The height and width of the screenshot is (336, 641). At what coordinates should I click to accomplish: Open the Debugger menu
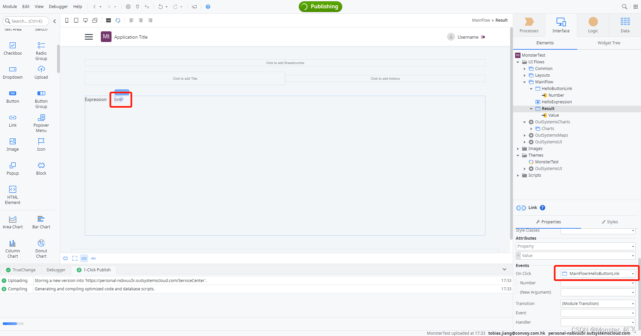(x=58, y=7)
